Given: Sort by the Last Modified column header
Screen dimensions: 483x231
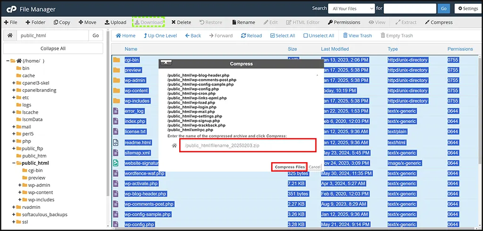Looking at the screenshot, I should (x=335, y=49).
